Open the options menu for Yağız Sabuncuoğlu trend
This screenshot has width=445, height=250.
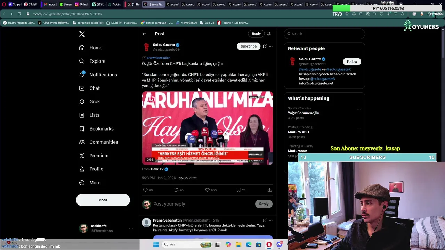pyautogui.click(x=359, y=109)
